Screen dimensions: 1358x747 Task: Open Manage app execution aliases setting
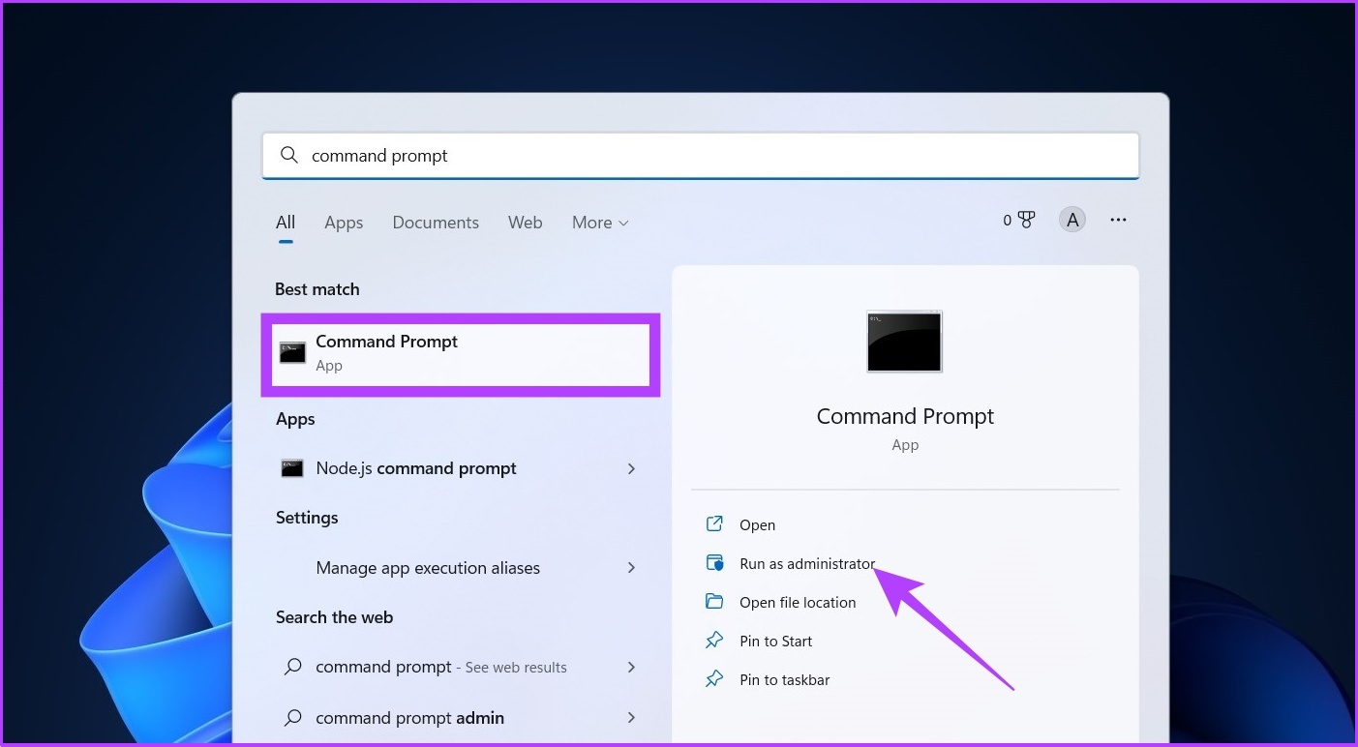point(428,568)
